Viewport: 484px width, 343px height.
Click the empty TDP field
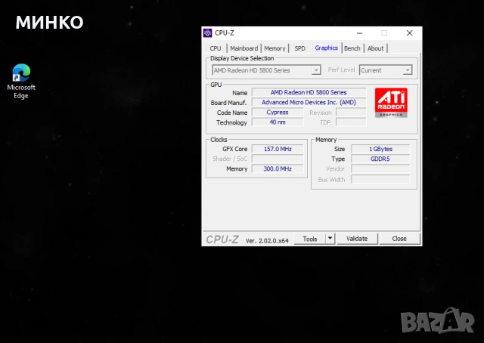coord(351,122)
